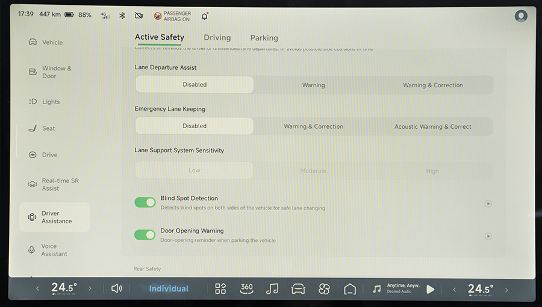Viewport: 542px width, 307px height.
Task: Switch to the Parking tab
Action: (x=264, y=38)
